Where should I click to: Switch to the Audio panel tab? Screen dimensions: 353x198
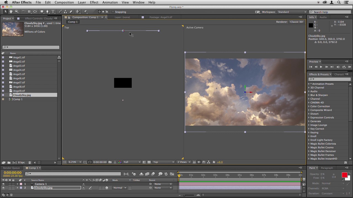click(x=323, y=17)
